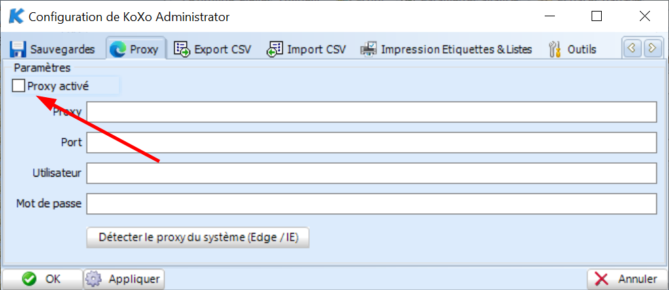Click the Export CSV icon

(182, 49)
